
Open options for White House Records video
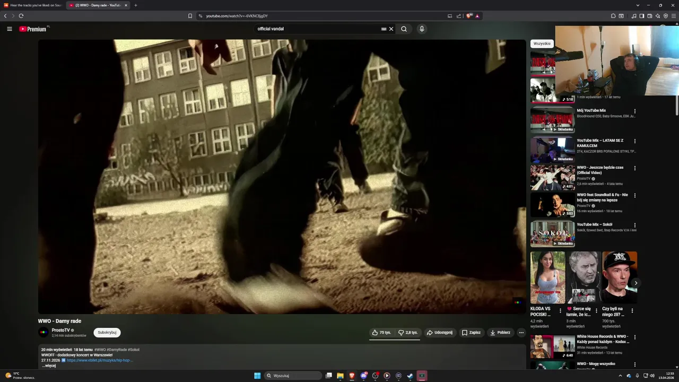[634, 337]
